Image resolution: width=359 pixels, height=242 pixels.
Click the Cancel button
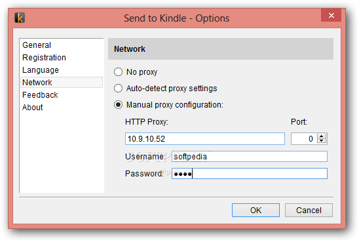point(309,210)
